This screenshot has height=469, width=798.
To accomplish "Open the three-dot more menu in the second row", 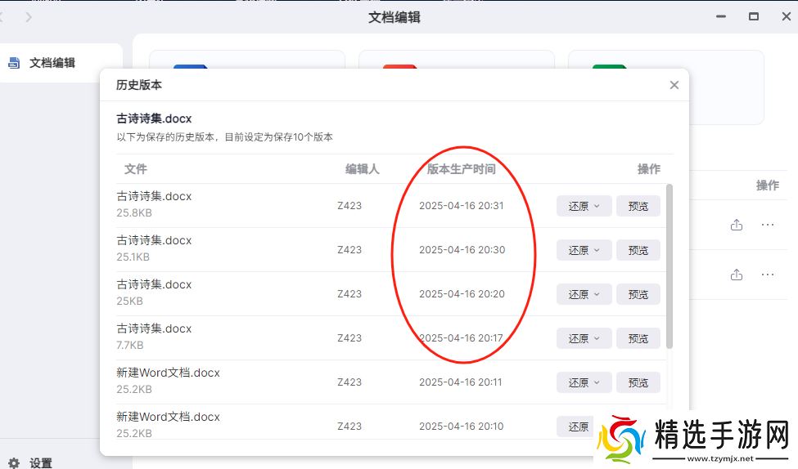I will click(x=767, y=275).
